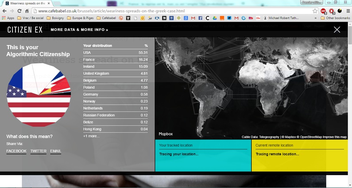
Task: Select the Weariness spreads tab
Action: click(x=27, y=4)
